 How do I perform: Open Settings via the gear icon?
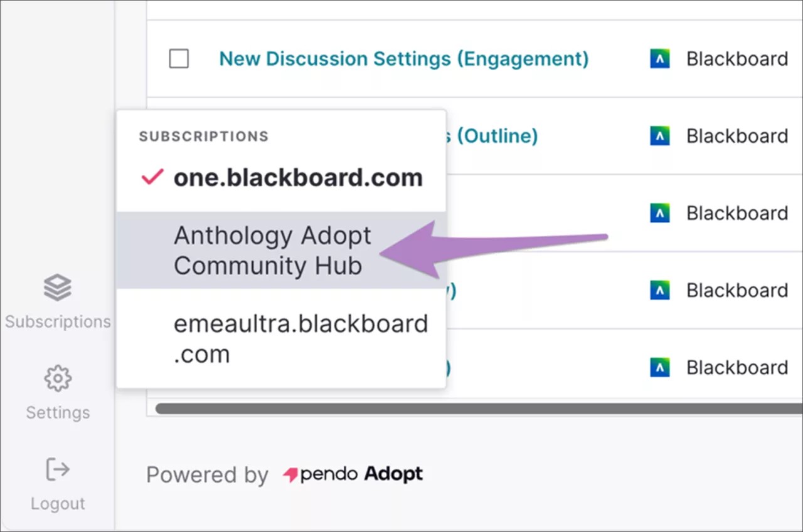pyautogui.click(x=57, y=378)
